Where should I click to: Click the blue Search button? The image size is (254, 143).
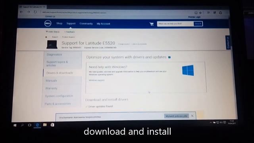point(198,24)
